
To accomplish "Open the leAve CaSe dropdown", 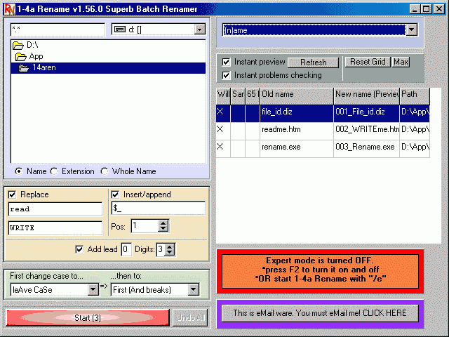I will click(93, 290).
